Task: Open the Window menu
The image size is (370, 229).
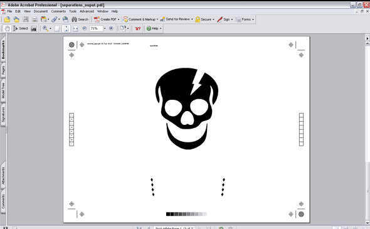Action: [x=103, y=11]
